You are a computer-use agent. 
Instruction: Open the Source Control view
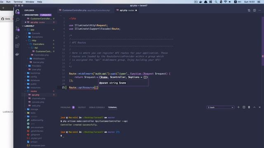pyautogui.click(x=17, y=29)
